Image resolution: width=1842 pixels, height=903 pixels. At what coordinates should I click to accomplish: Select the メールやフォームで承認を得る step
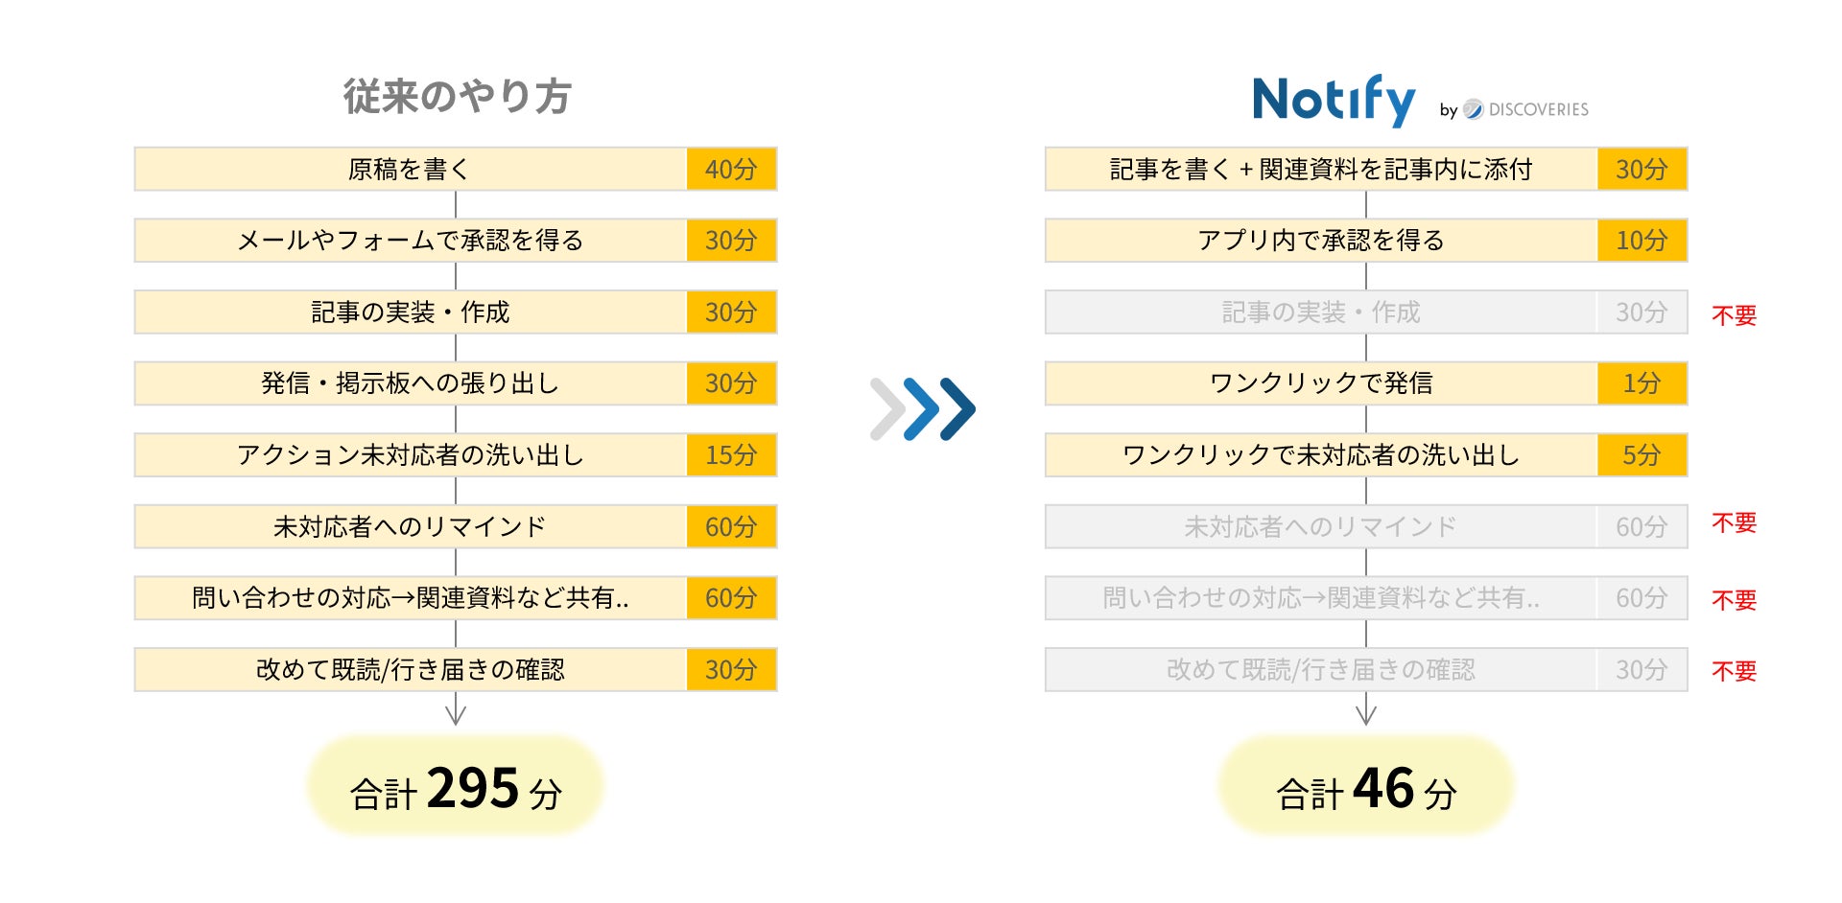coord(411,241)
